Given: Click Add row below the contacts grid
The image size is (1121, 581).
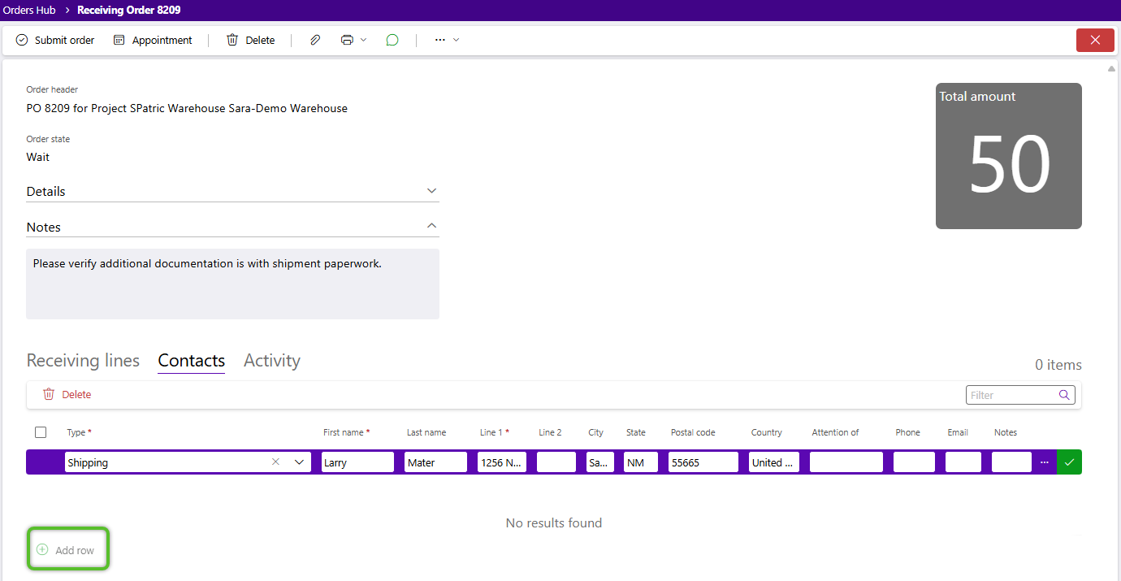Looking at the screenshot, I should [x=67, y=550].
